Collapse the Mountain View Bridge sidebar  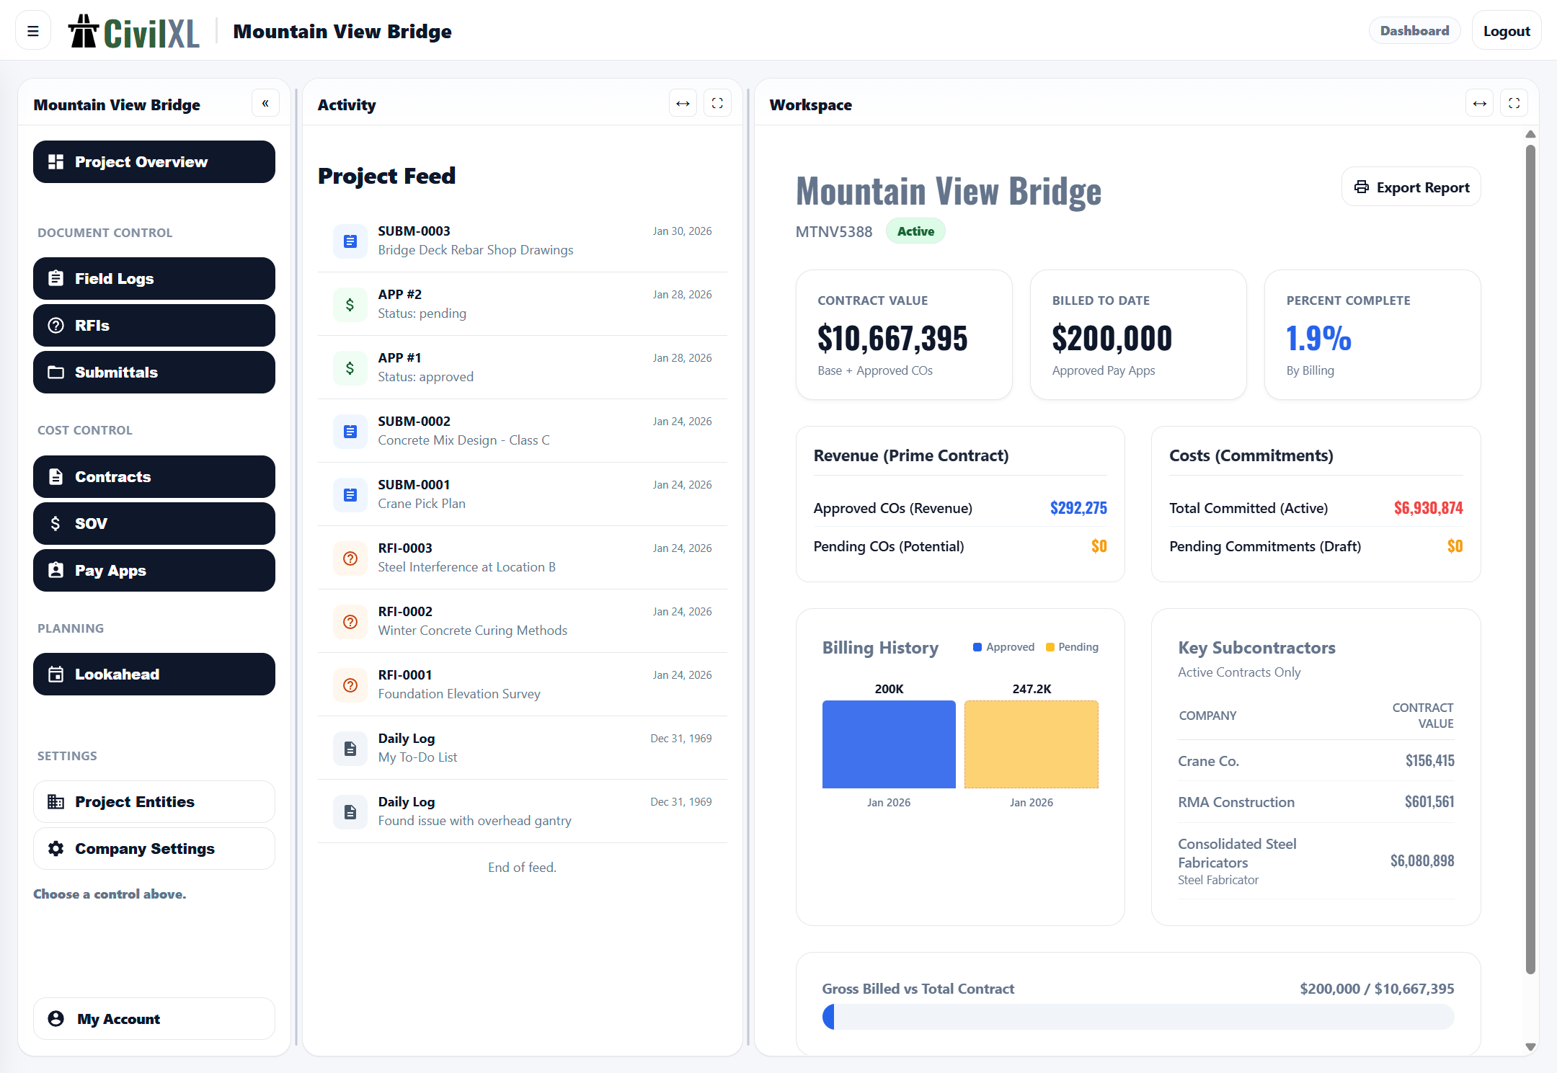pos(265,104)
